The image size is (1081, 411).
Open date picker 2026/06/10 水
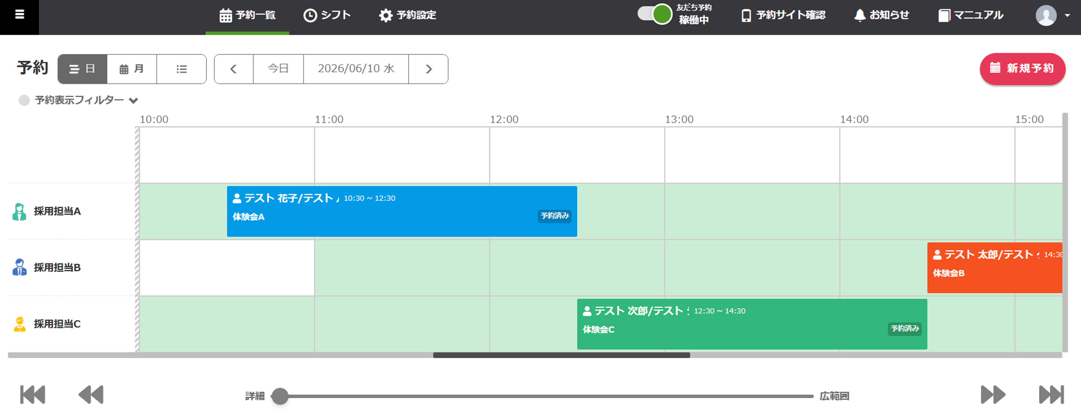tap(356, 69)
